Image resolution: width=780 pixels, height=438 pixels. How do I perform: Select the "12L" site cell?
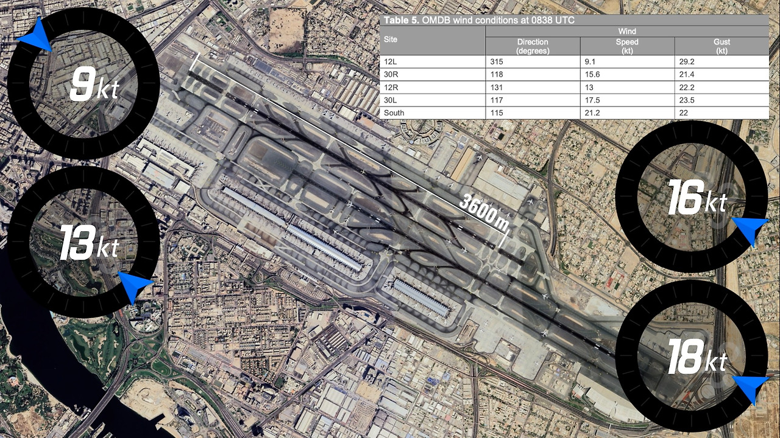433,61
